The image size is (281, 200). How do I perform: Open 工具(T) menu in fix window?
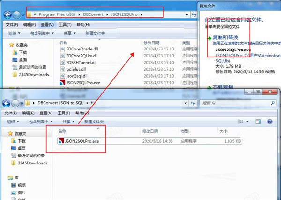64,113
